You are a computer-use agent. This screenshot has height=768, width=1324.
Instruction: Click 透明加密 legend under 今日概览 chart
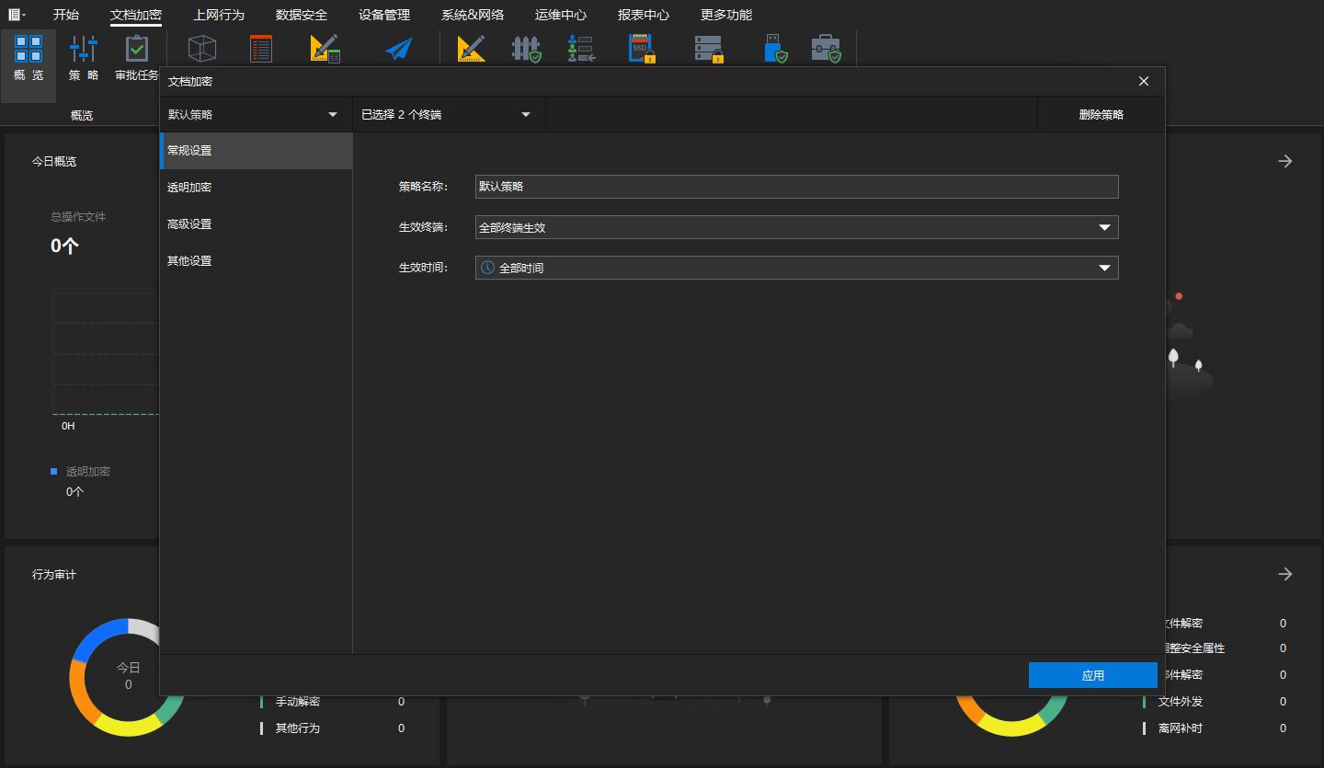click(x=88, y=471)
